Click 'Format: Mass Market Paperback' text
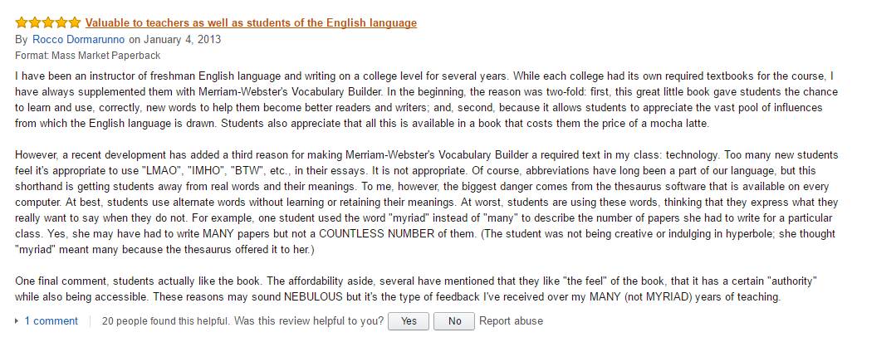The width and height of the screenshot is (896, 347). [x=87, y=56]
